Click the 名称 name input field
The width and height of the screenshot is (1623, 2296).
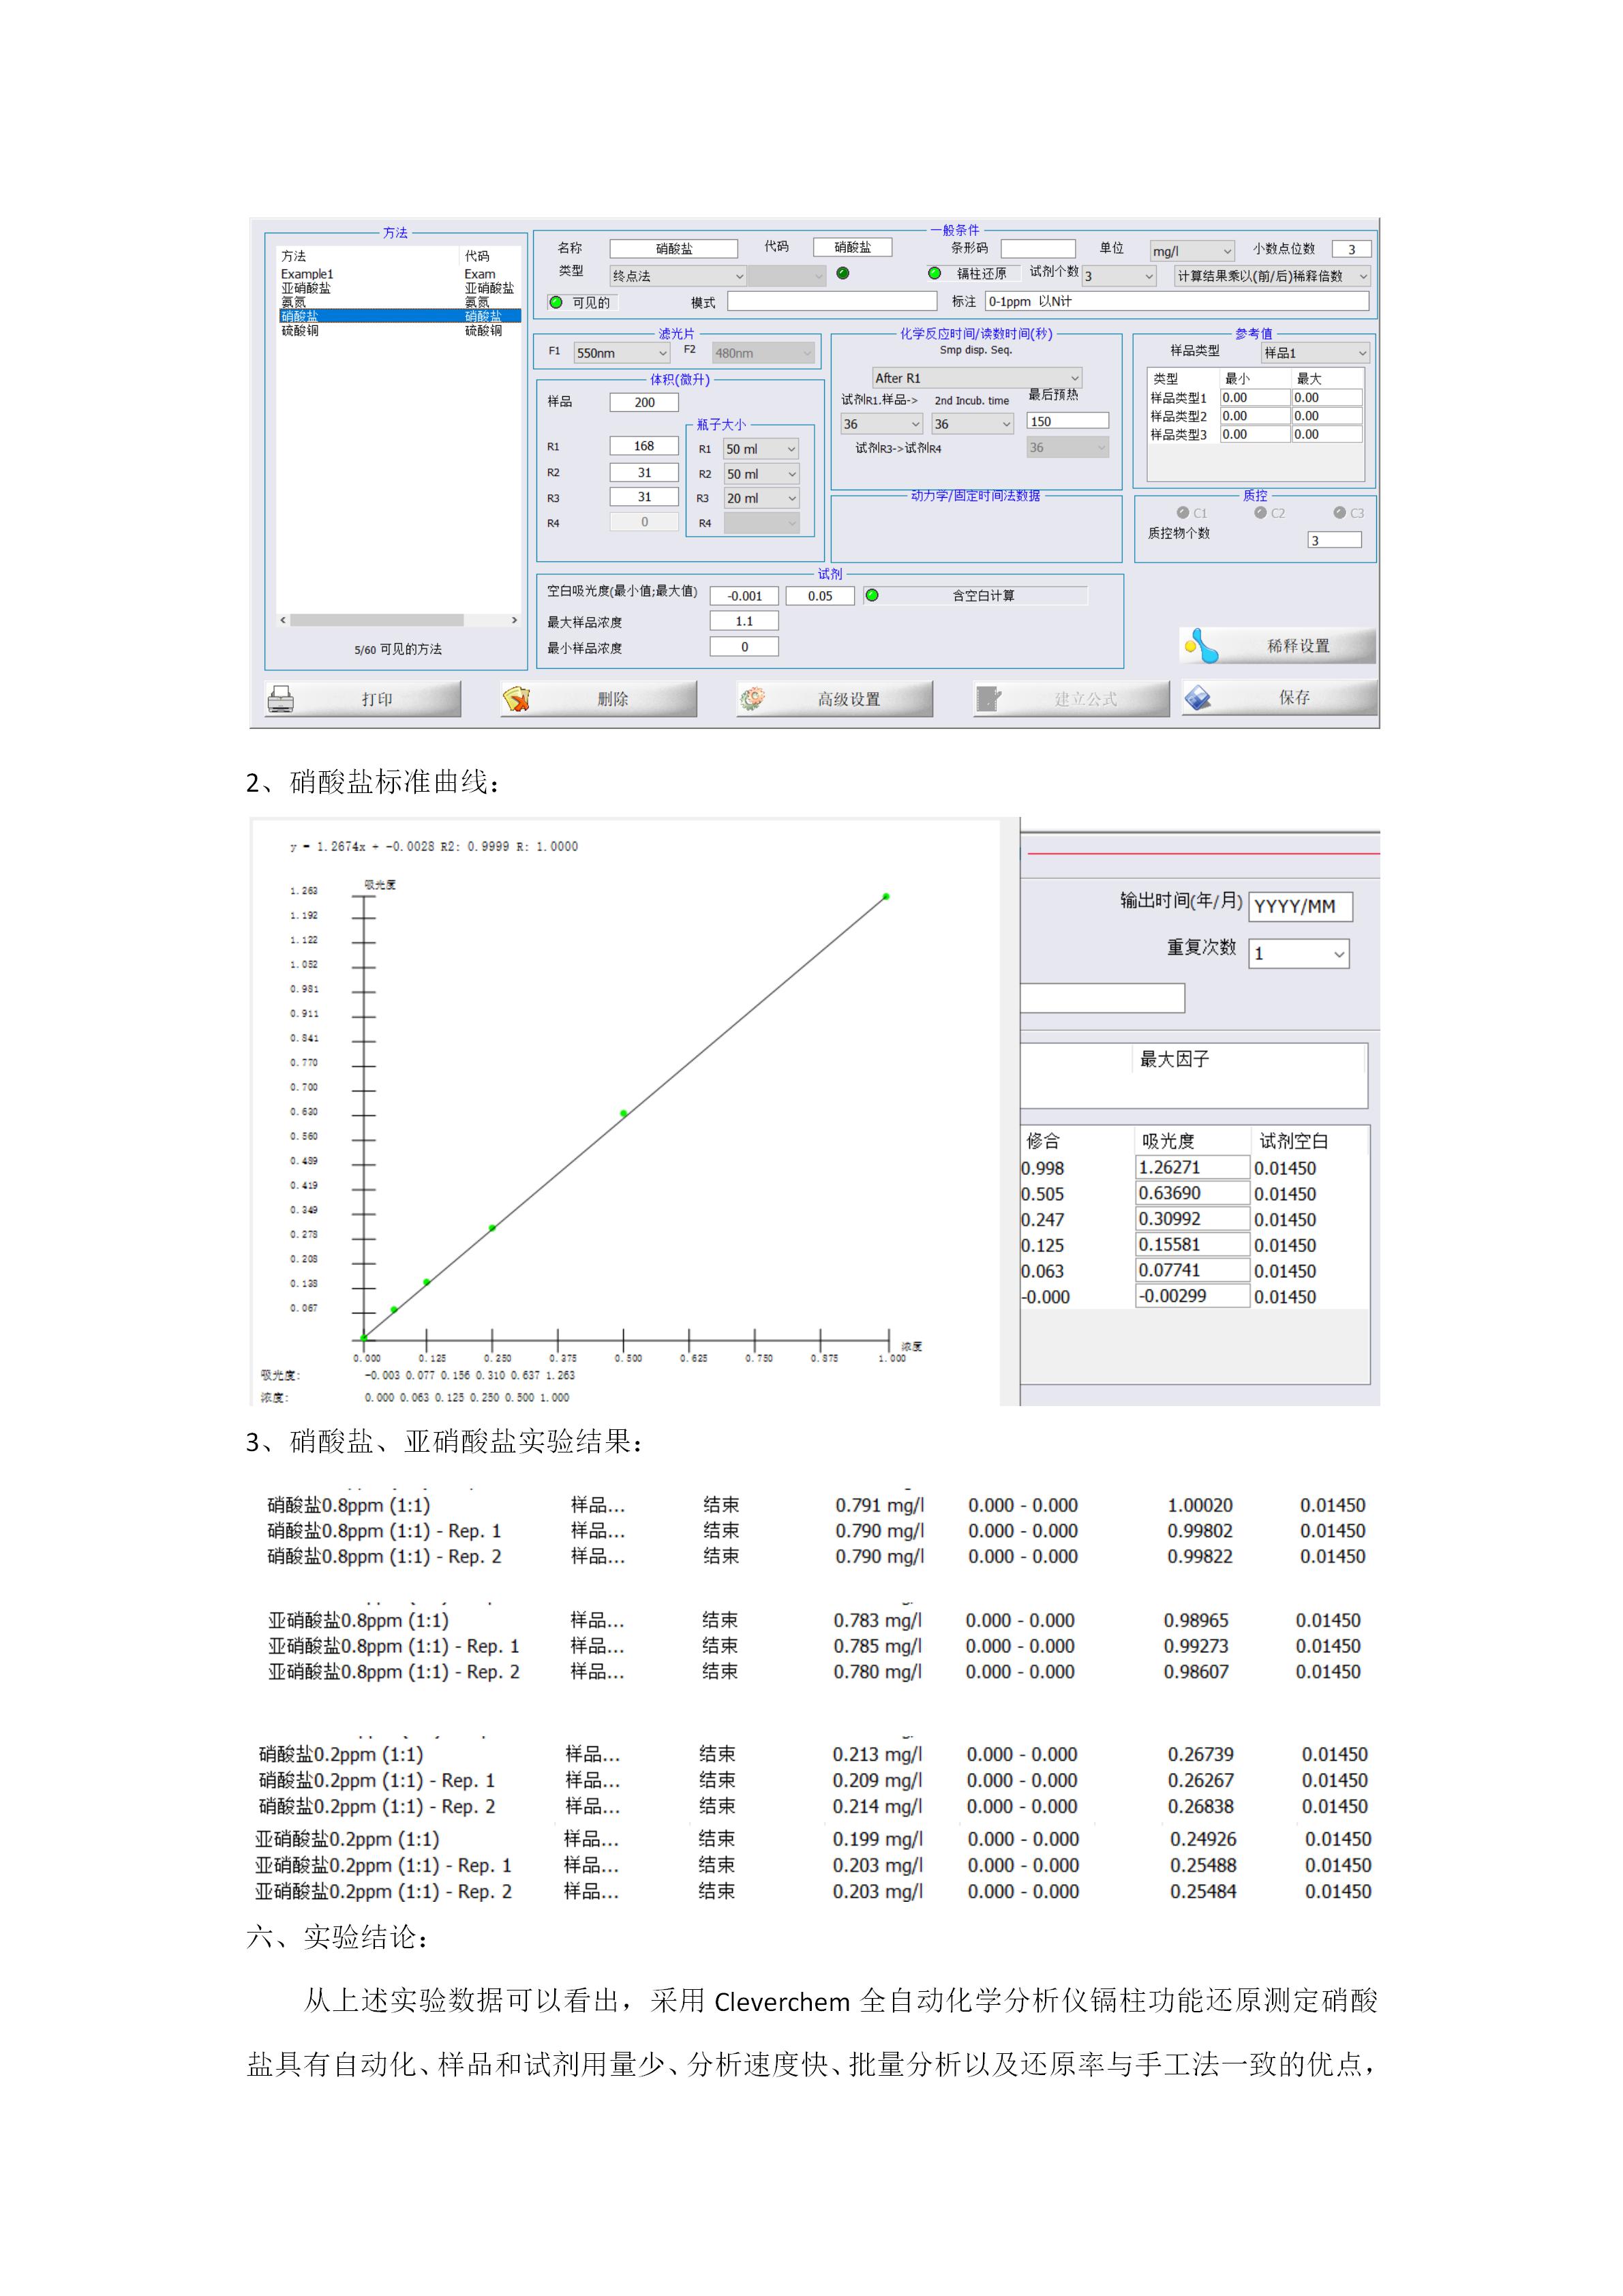pos(673,248)
